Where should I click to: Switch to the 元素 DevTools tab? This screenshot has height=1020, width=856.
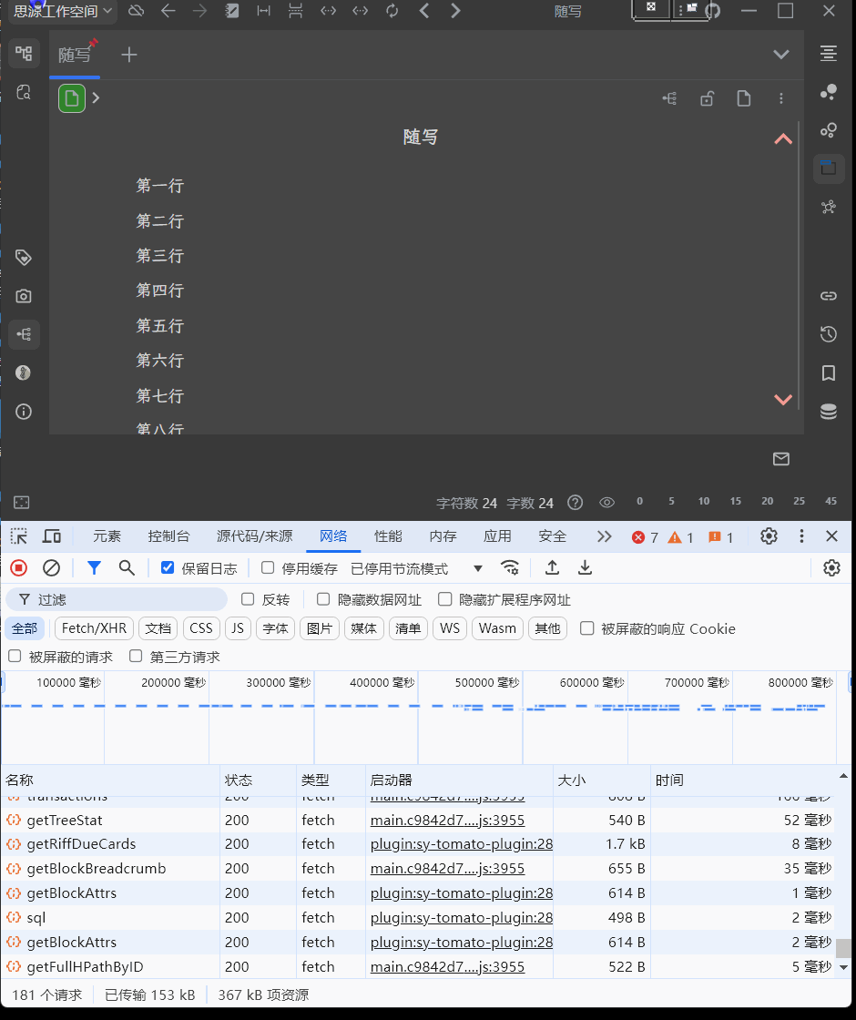[107, 536]
